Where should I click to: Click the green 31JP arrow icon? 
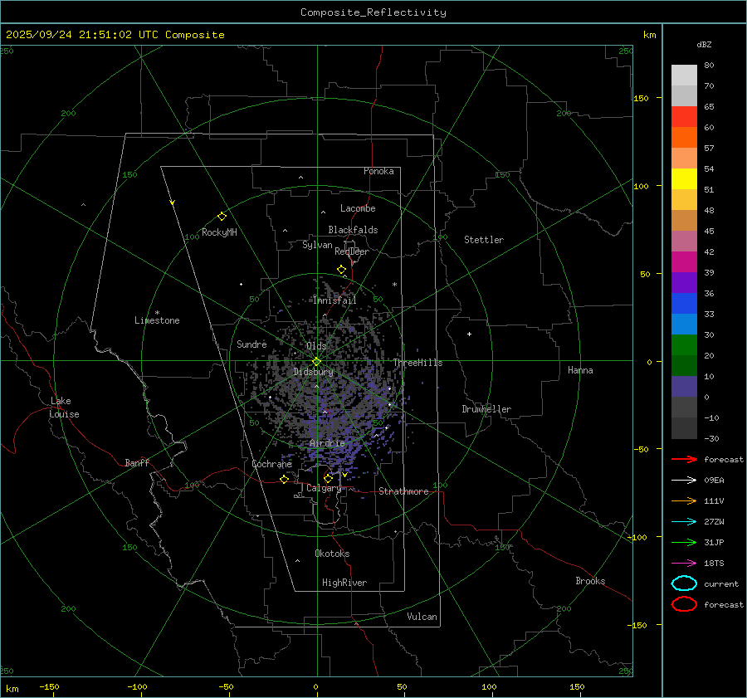(x=684, y=542)
